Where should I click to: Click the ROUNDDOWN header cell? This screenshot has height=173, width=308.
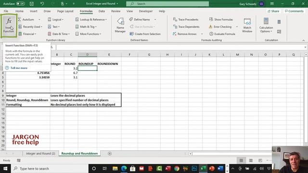[109, 64]
